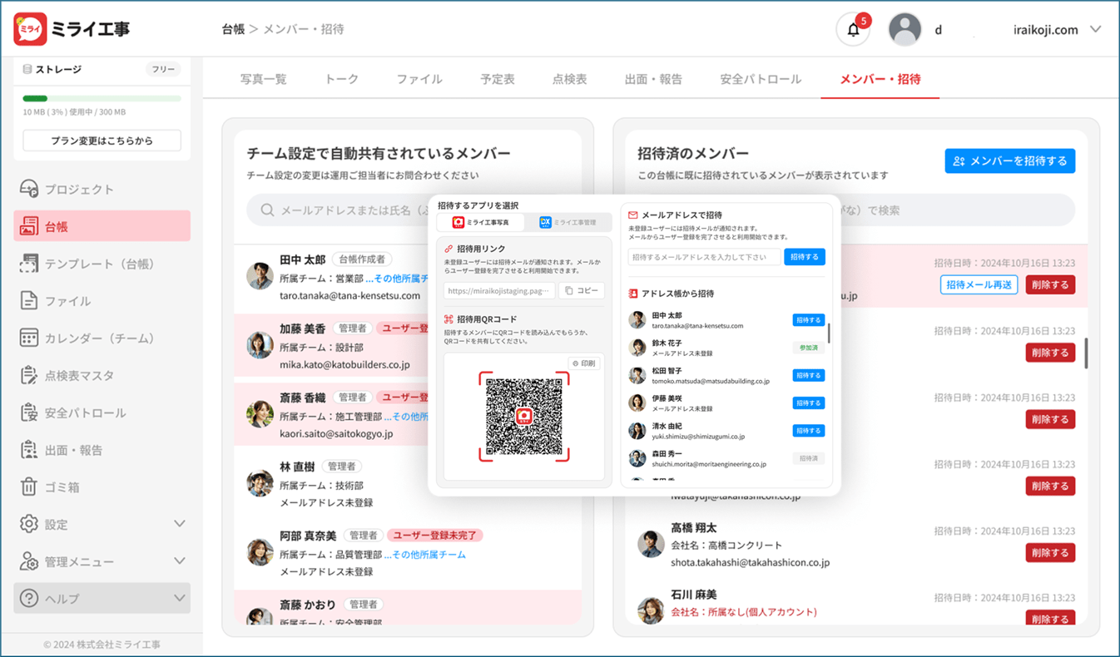Click the search magnifier icon in team members
The width and height of the screenshot is (1120, 657).
tap(267, 210)
